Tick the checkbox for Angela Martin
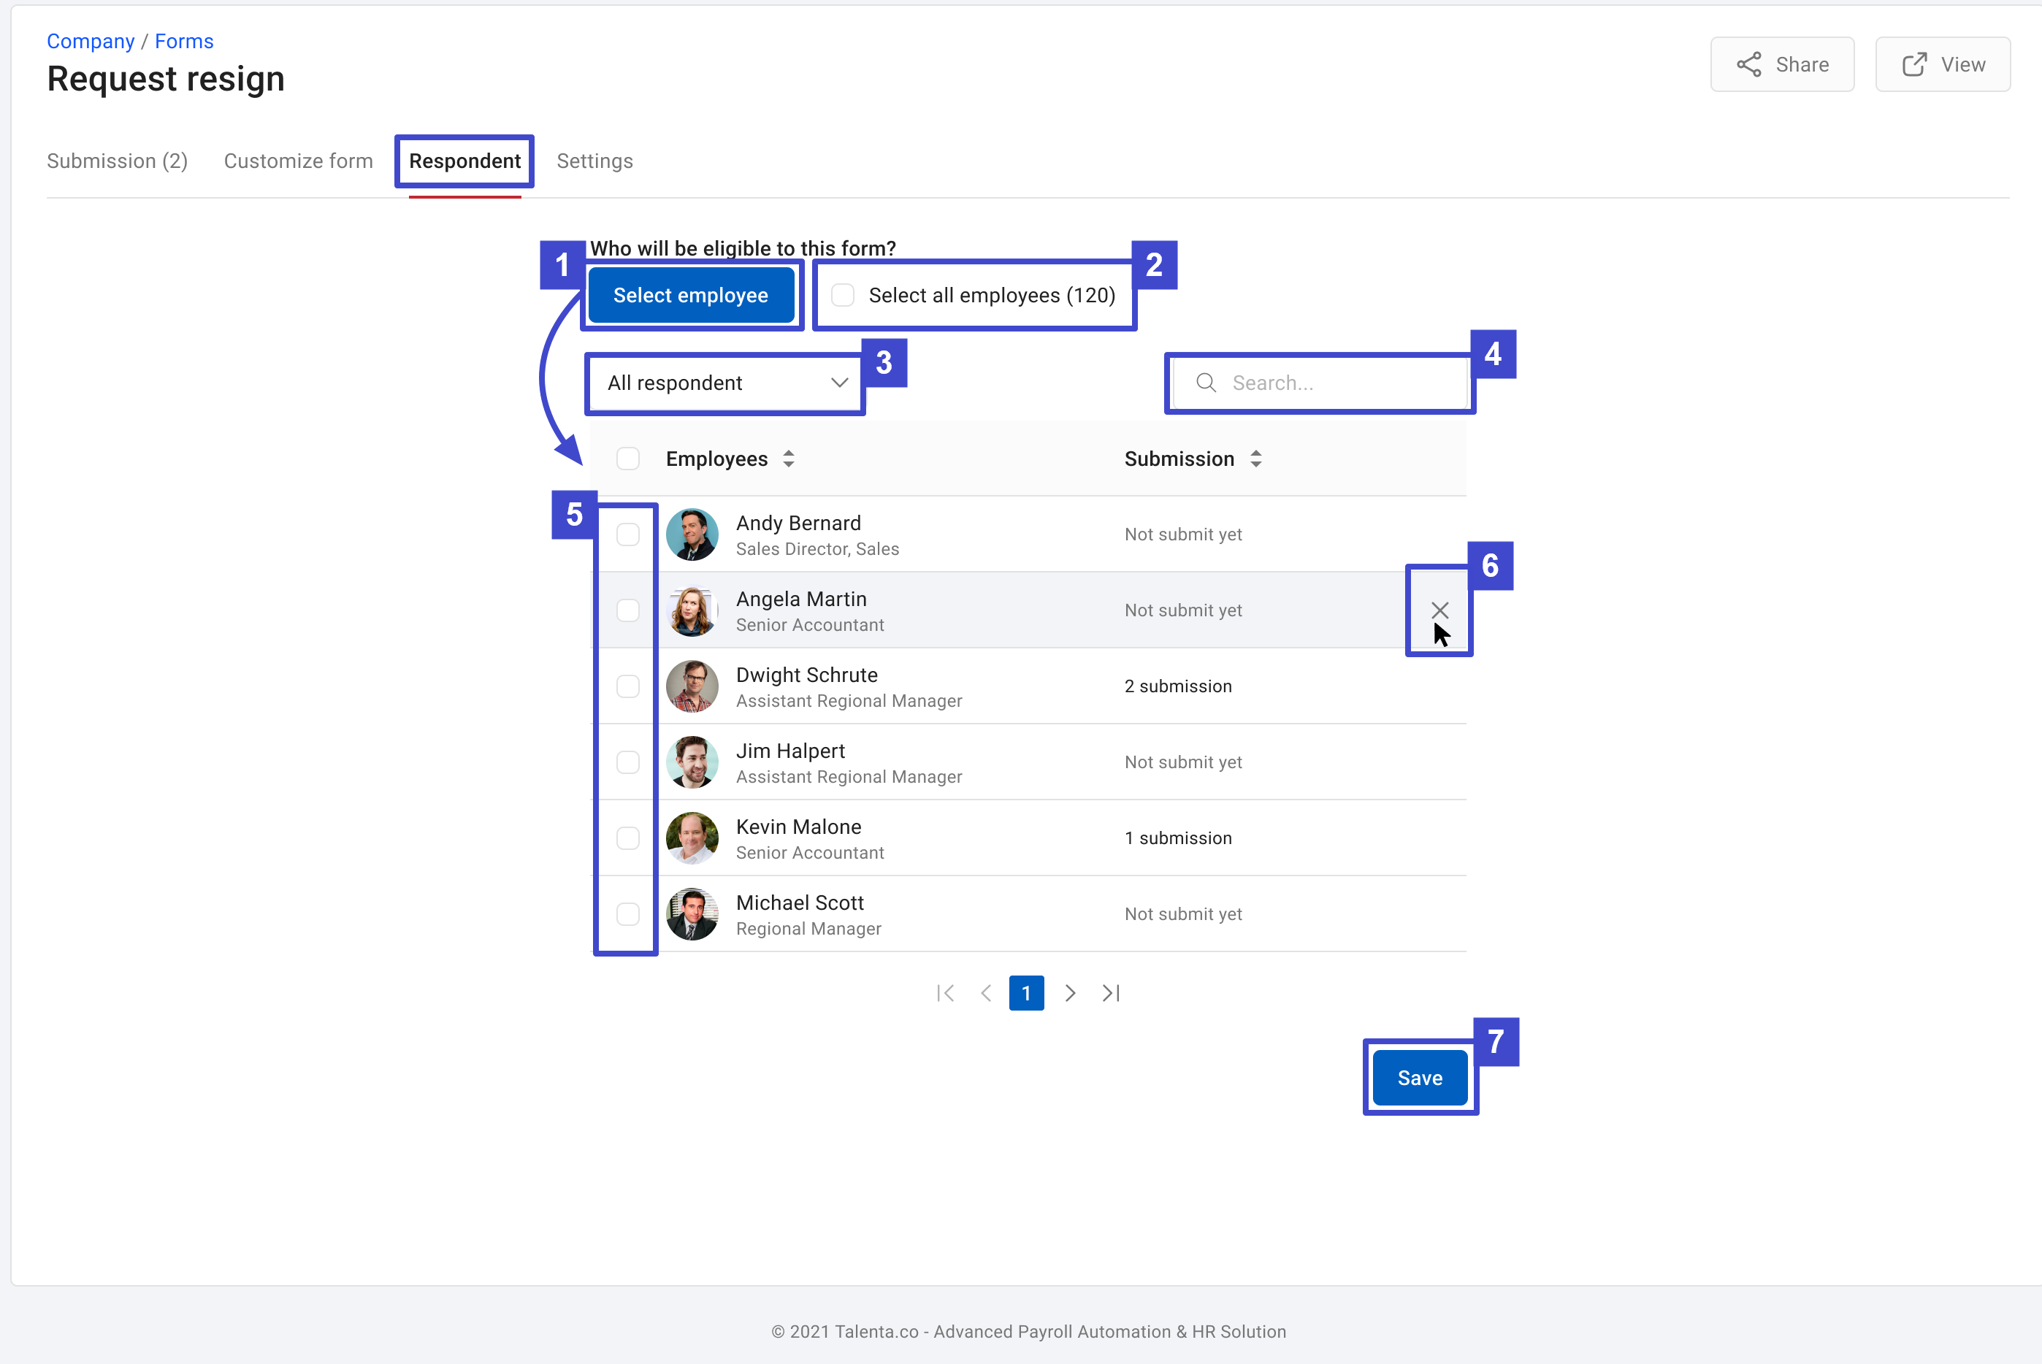This screenshot has height=1364, width=2042. click(x=628, y=610)
